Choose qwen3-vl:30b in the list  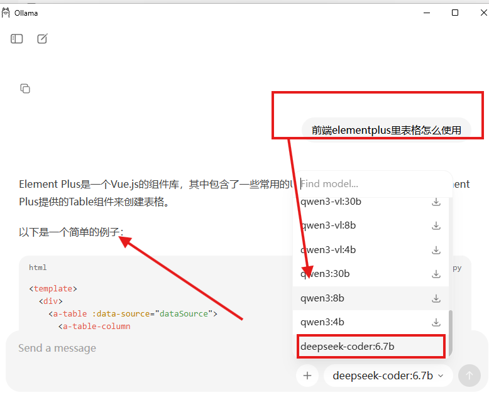(371, 202)
